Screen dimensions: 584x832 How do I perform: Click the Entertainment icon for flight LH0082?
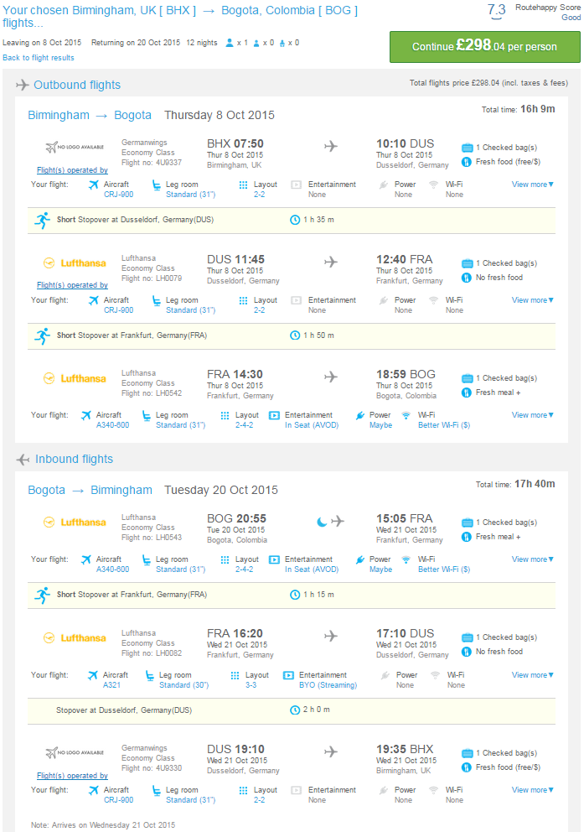(288, 675)
